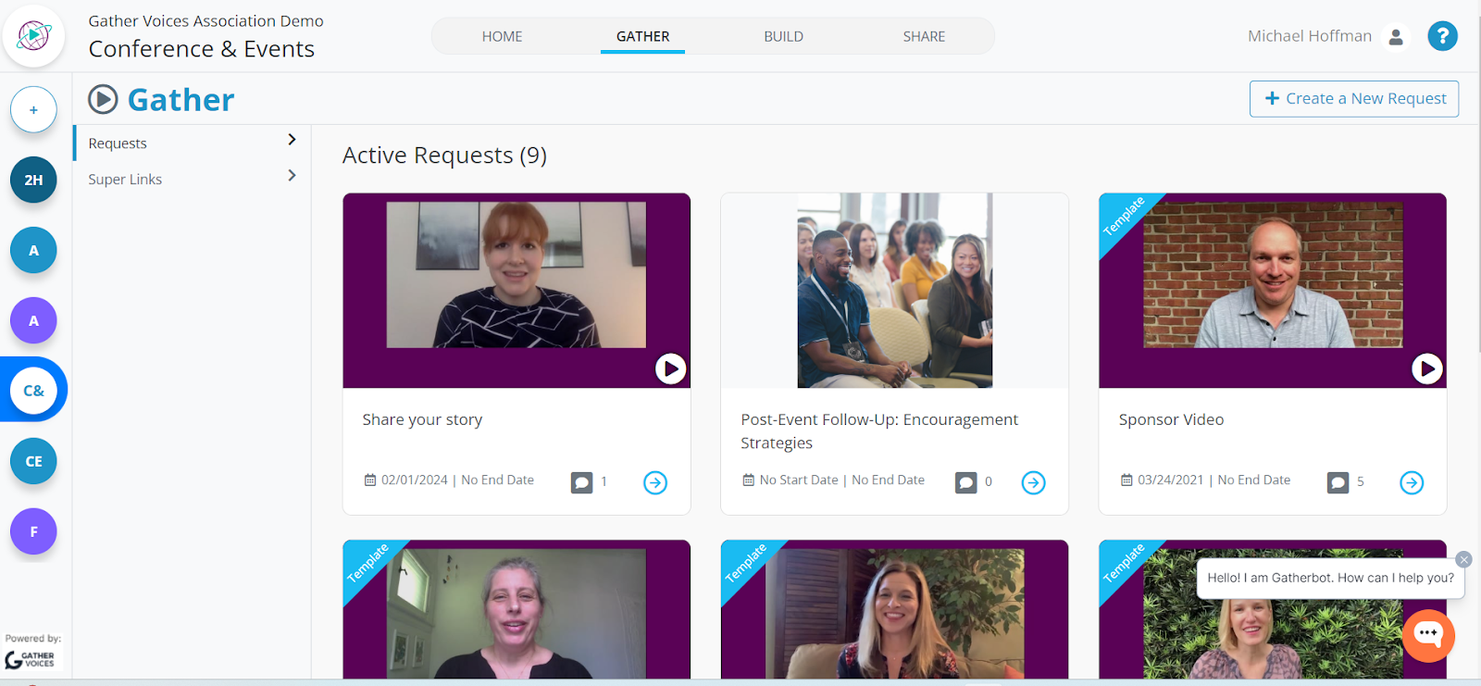The width and height of the screenshot is (1481, 686).
Task: Click the Share your story title
Action: [x=422, y=419]
